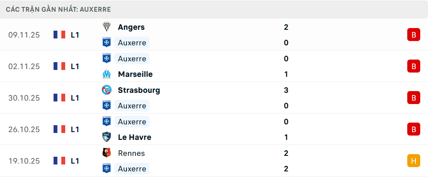Click the Angers club crest icon
The image size is (428, 177).
coord(106,27)
